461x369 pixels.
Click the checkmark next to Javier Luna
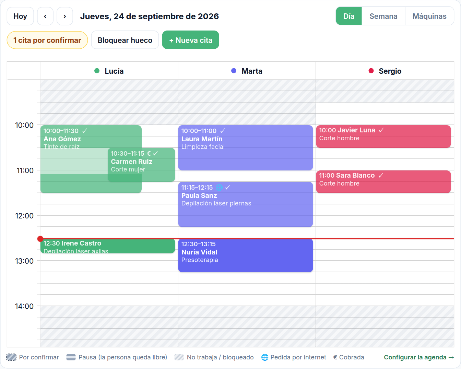(x=381, y=130)
